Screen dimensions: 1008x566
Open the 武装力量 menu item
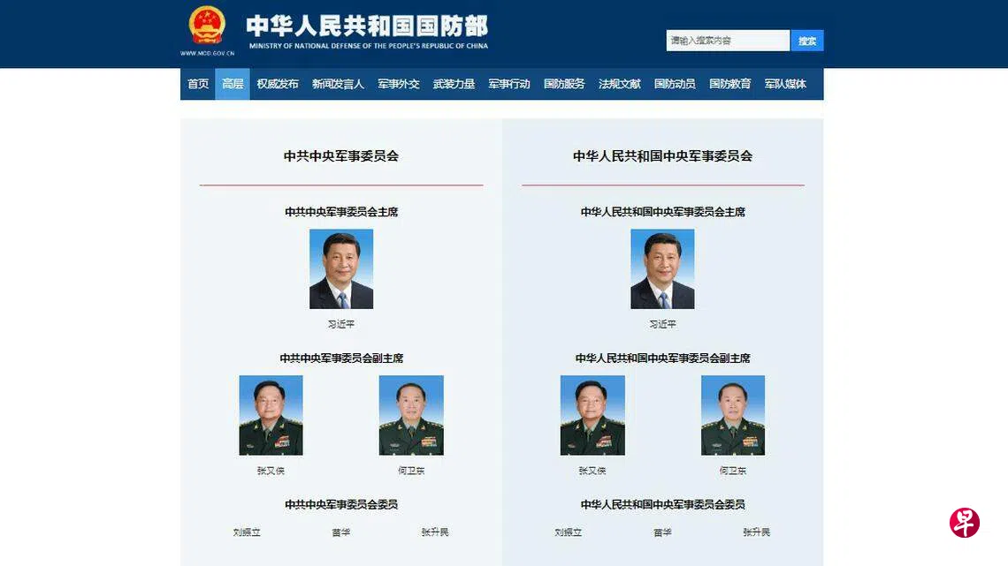pyautogui.click(x=454, y=84)
